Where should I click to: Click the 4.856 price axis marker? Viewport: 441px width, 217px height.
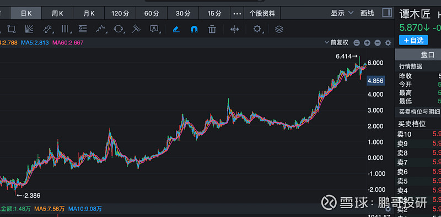pos(375,81)
